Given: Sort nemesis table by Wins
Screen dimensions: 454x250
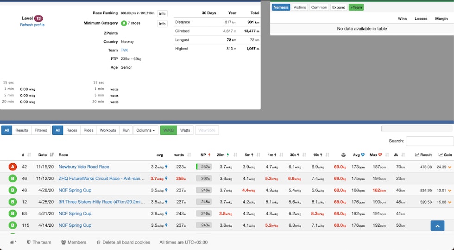Looking at the screenshot, I should click(402, 19).
